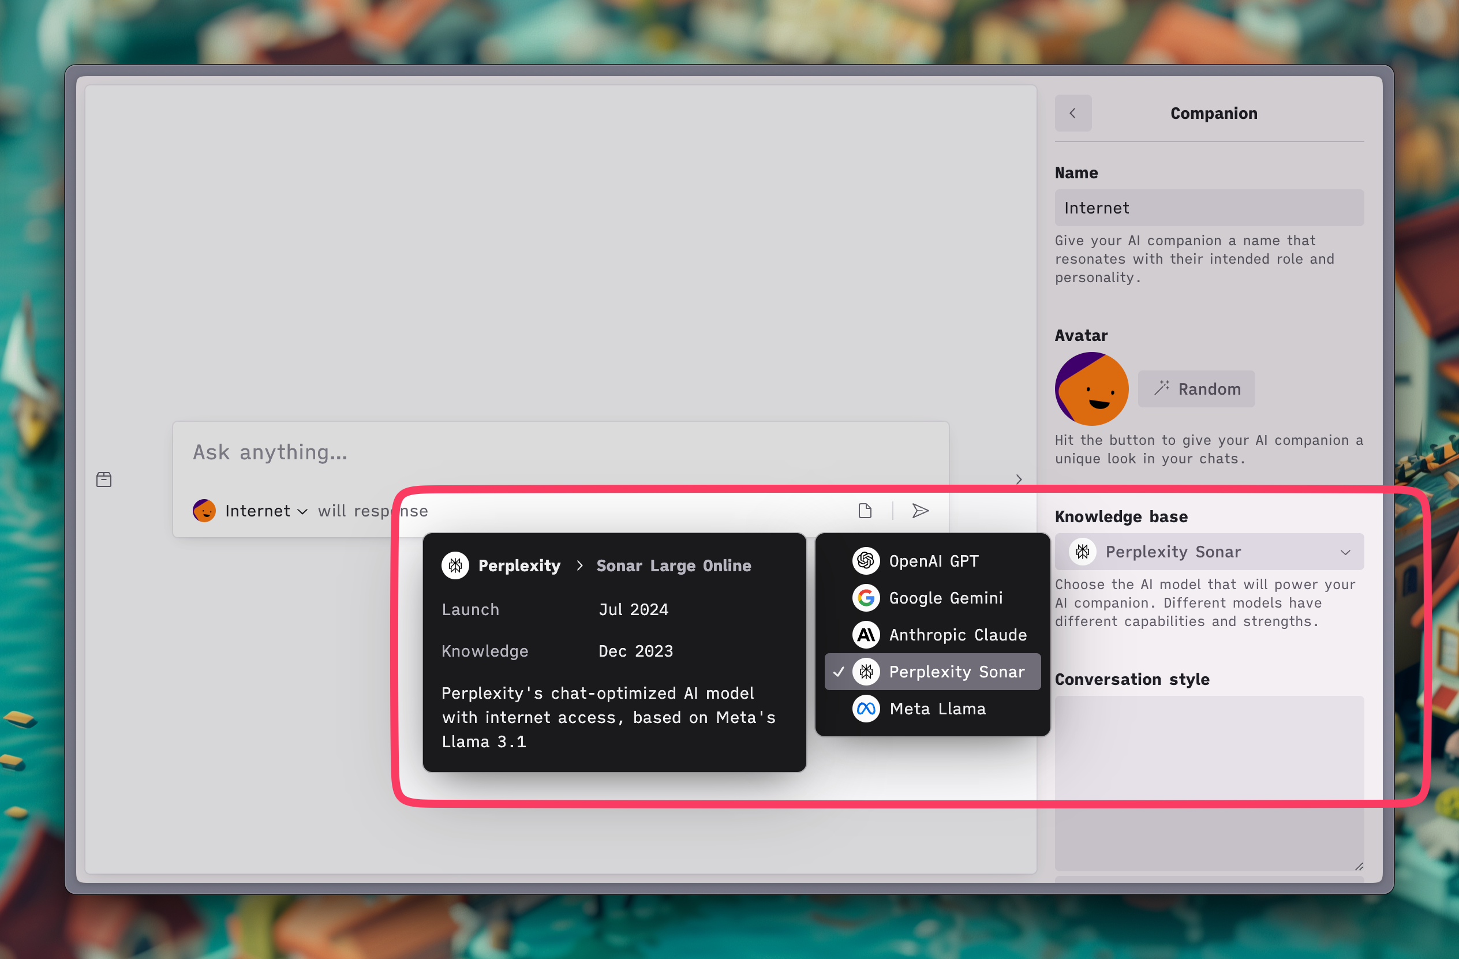Click the Dec 2023 knowledge value
1459x959 pixels.
coord(635,651)
